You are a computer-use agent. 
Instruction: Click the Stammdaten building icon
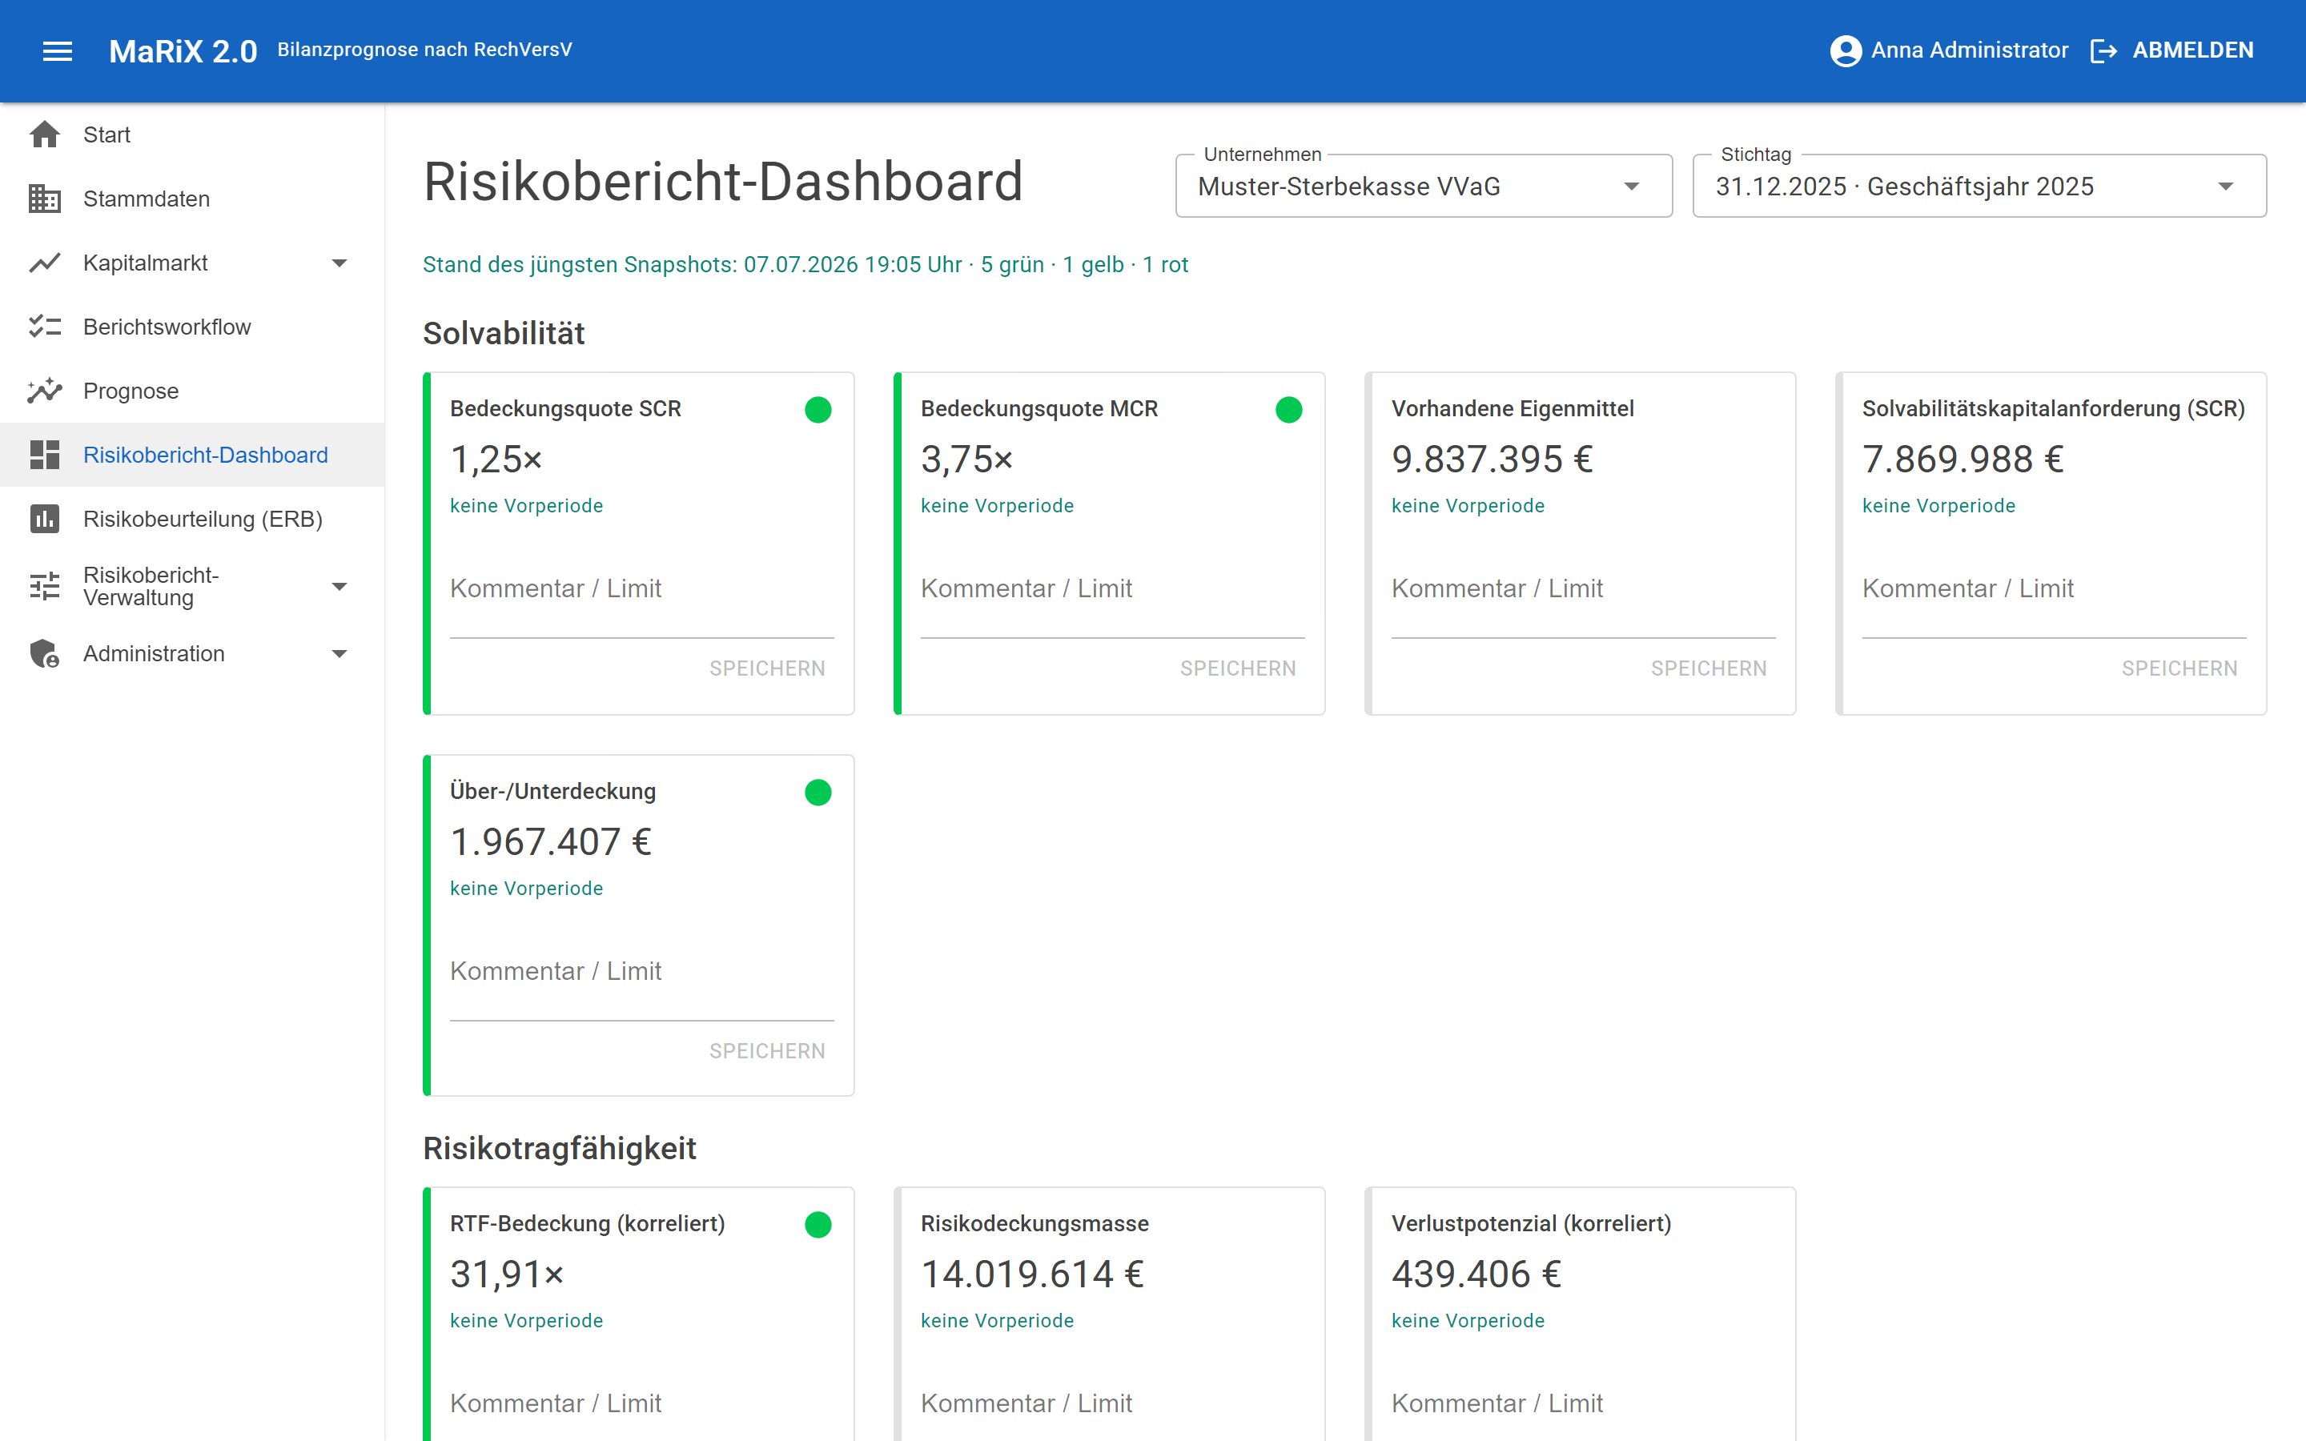pos(45,199)
